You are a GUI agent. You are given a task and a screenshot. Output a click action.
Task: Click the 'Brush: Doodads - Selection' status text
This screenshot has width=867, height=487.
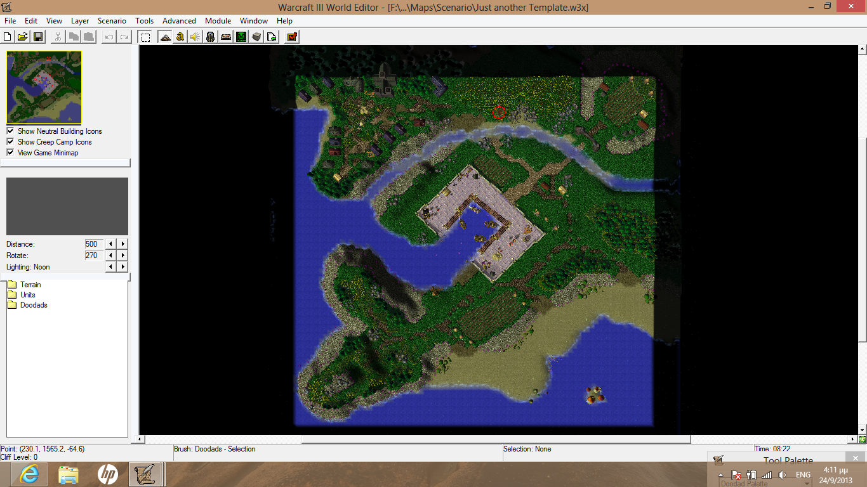[x=215, y=449]
